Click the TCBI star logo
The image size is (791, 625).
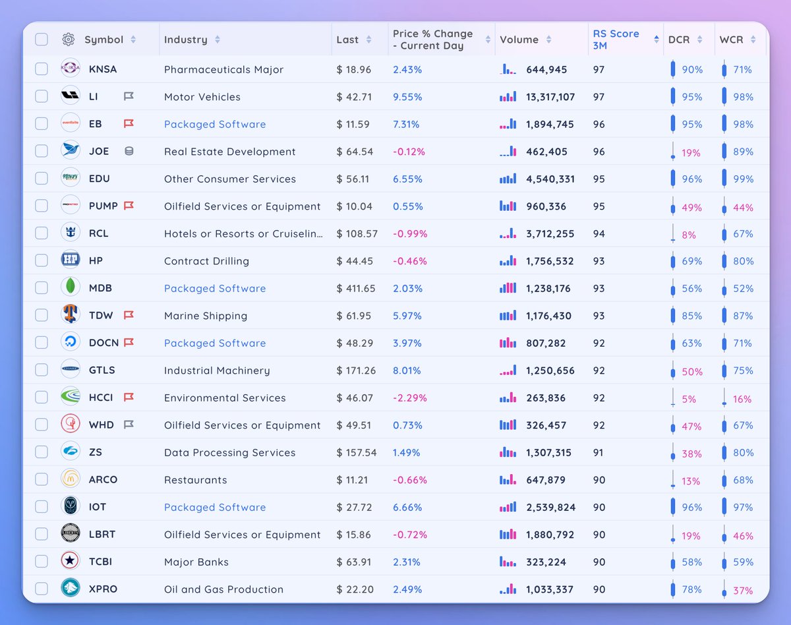pos(71,562)
